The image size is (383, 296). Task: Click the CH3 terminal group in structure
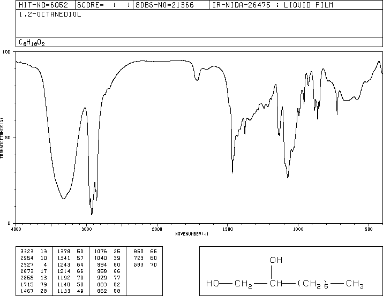tap(355, 284)
